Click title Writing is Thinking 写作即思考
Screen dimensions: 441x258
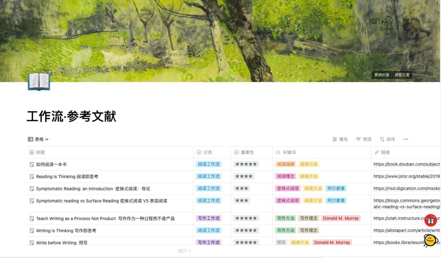point(66,230)
